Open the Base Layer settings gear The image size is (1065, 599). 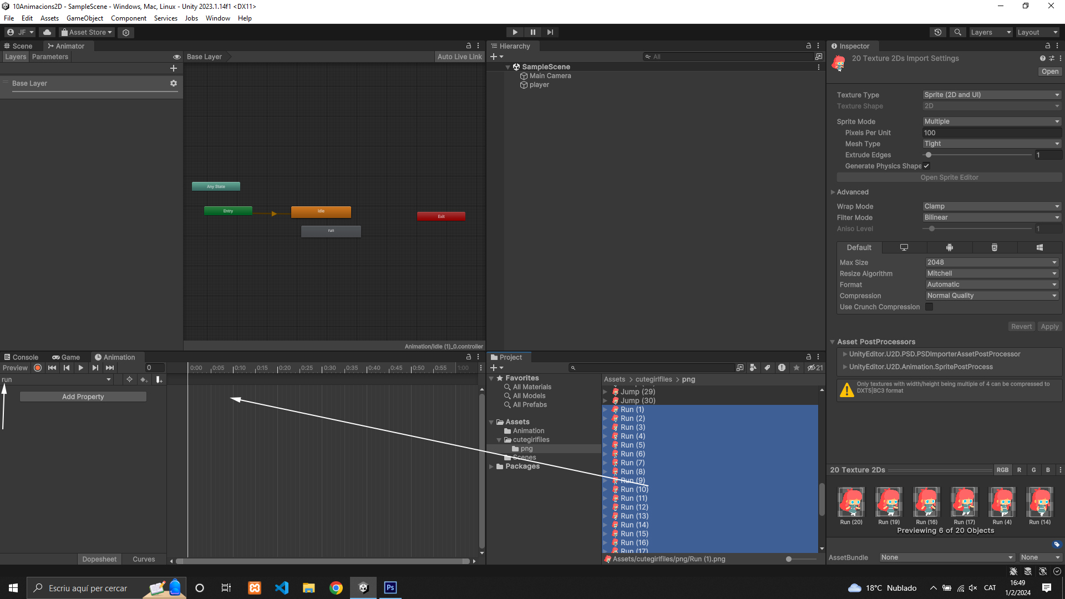pyautogui.click(x=174, y=83)
